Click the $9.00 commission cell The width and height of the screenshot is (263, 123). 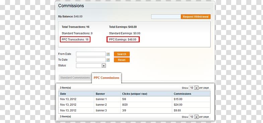[x=191, y=110]
